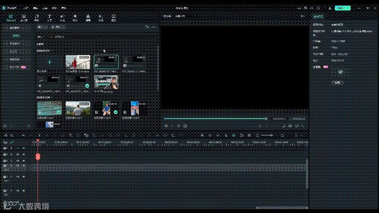379x213 pixels.
Task: Click the user account icon in title bar
Action: [x=330, y=8]
